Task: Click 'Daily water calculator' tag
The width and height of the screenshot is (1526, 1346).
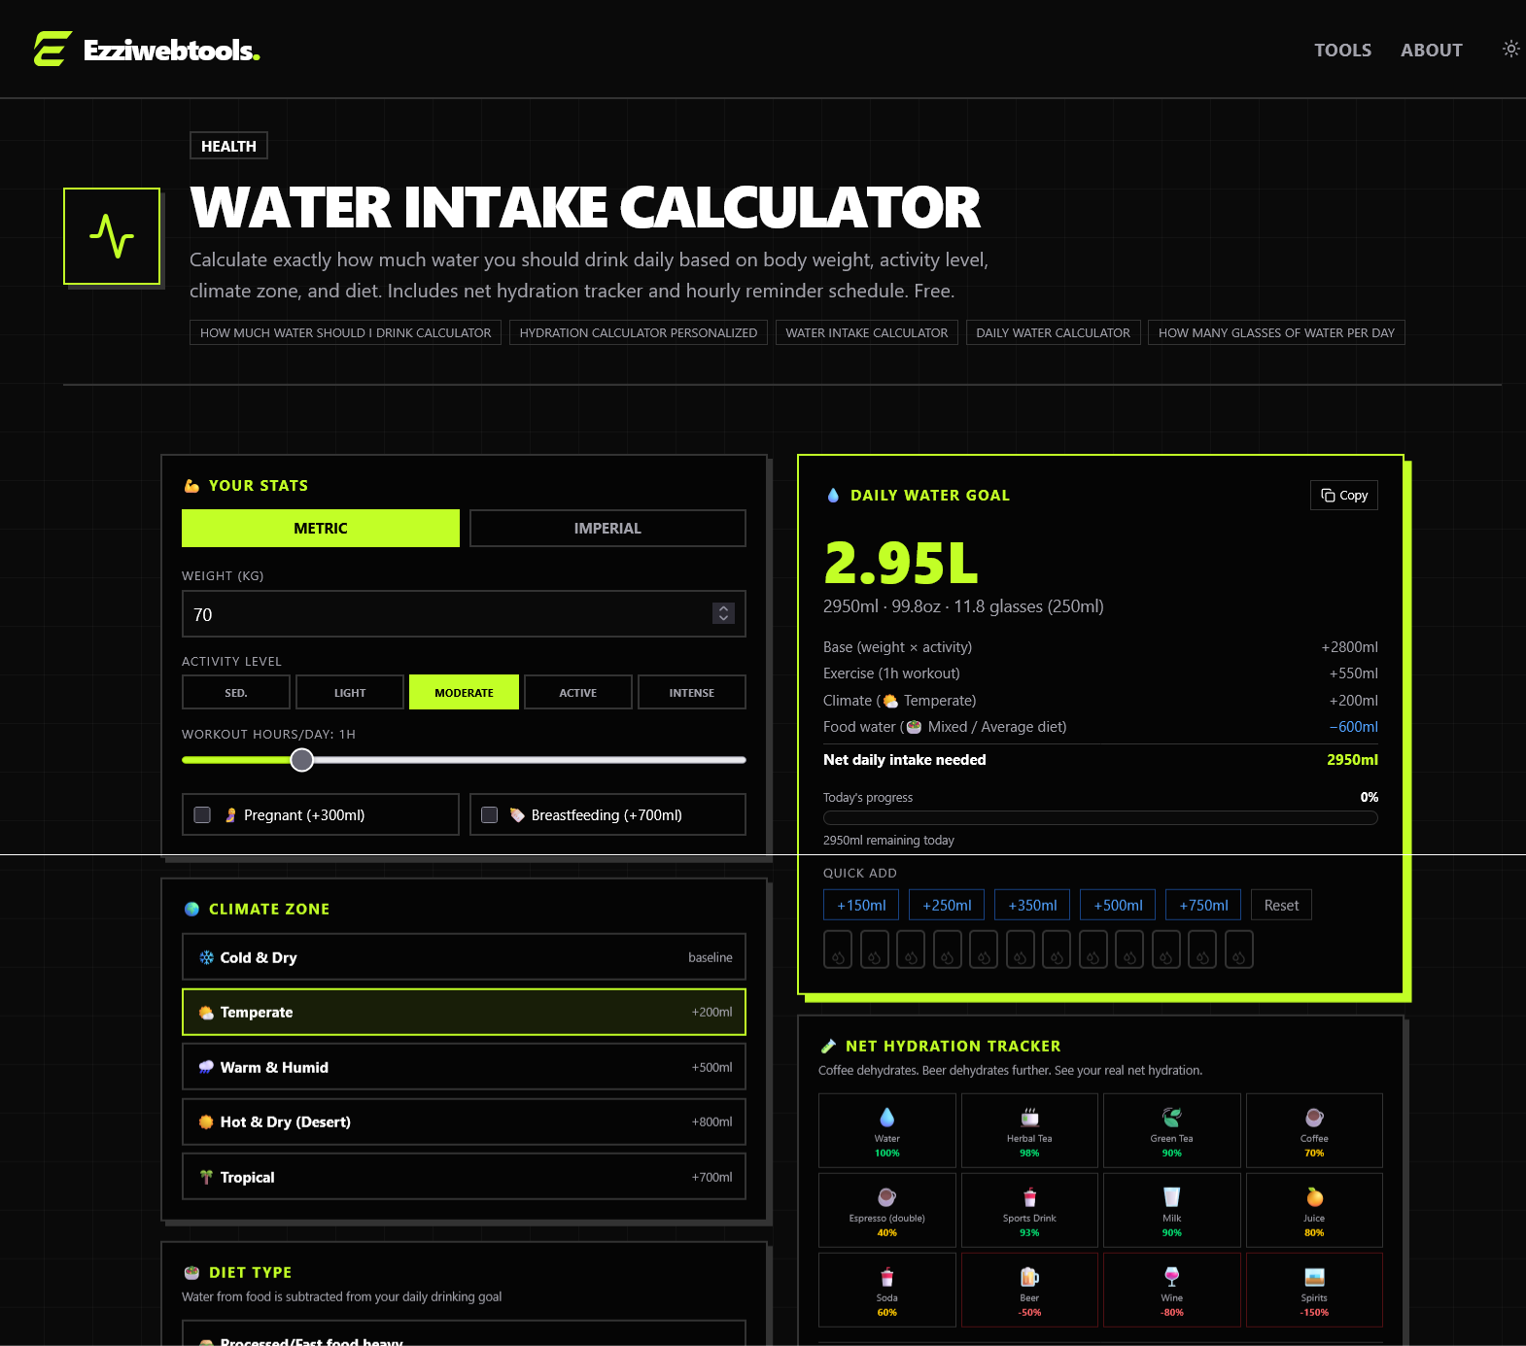Action: 1053,332
